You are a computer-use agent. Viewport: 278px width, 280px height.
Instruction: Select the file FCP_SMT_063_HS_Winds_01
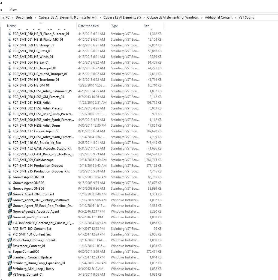33,56
